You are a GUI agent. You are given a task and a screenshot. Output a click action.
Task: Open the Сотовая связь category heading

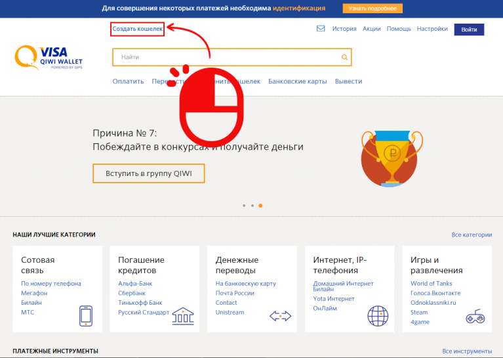pos(38,265)
